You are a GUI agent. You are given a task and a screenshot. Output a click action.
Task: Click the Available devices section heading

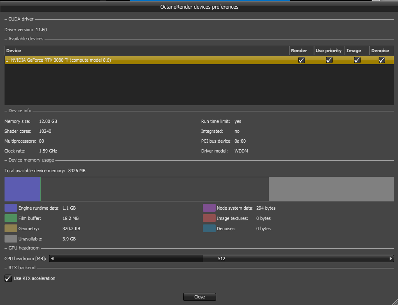(26, 39)
